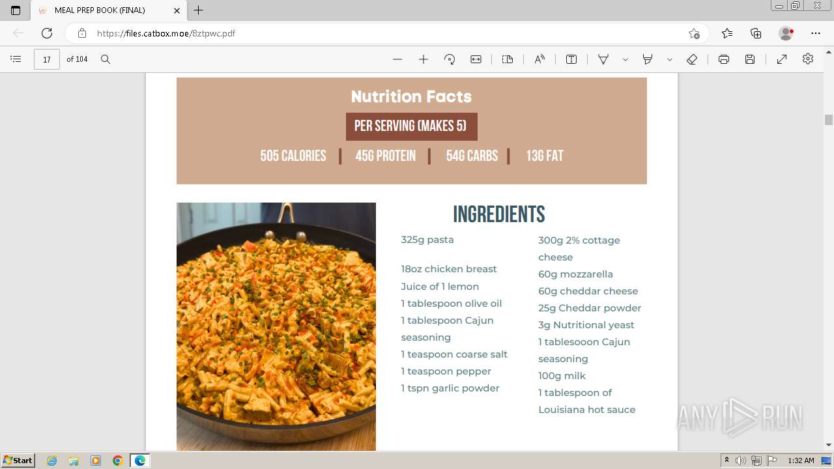Open the tab actions menu icon

[16, 10]
